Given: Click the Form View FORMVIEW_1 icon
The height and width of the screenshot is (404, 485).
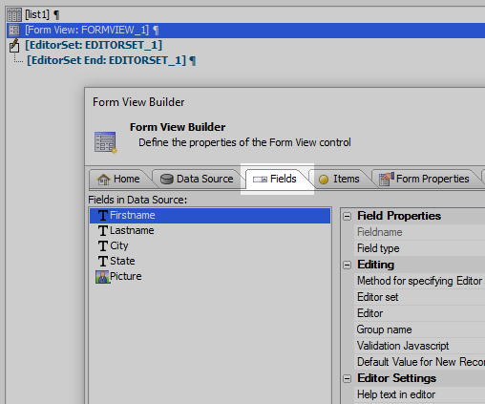Looking at the screenshot, I should point(14,31).
